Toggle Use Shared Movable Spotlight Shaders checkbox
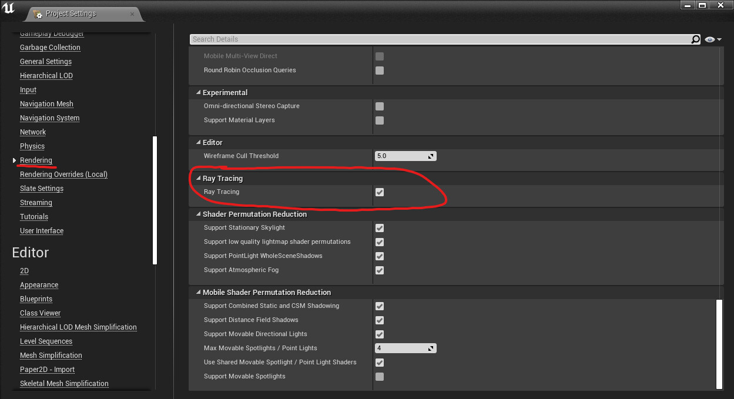 coord(380,363)
